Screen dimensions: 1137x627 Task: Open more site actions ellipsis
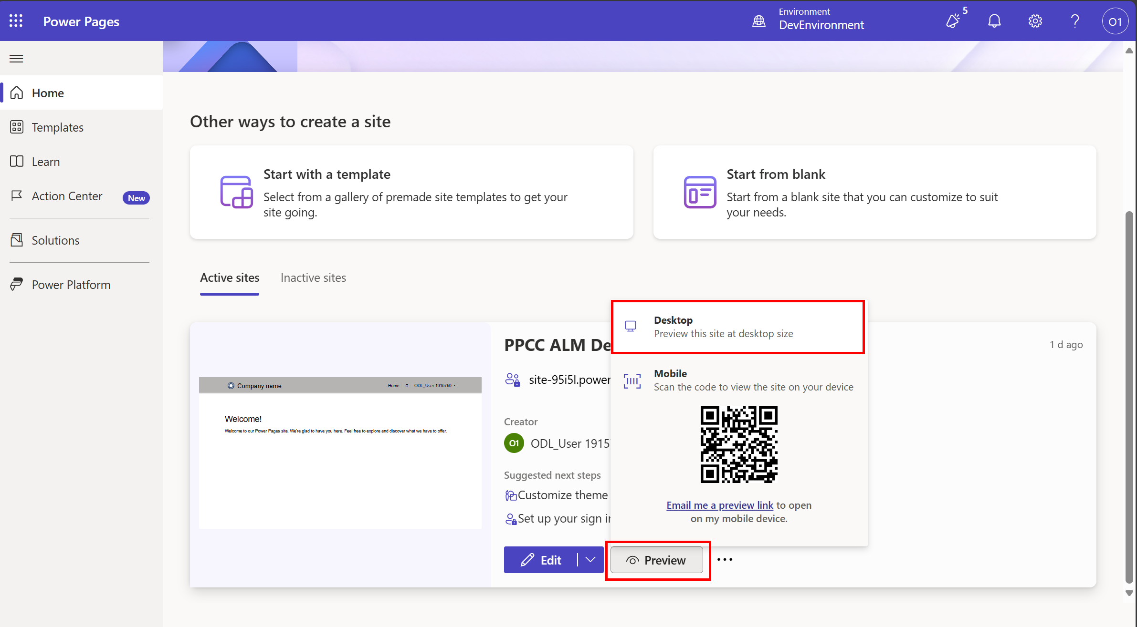tap(725, 559)
